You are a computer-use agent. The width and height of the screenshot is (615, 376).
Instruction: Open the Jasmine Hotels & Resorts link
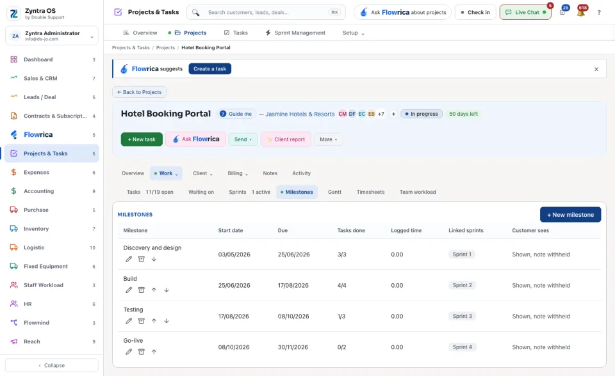tap(300, 114)
